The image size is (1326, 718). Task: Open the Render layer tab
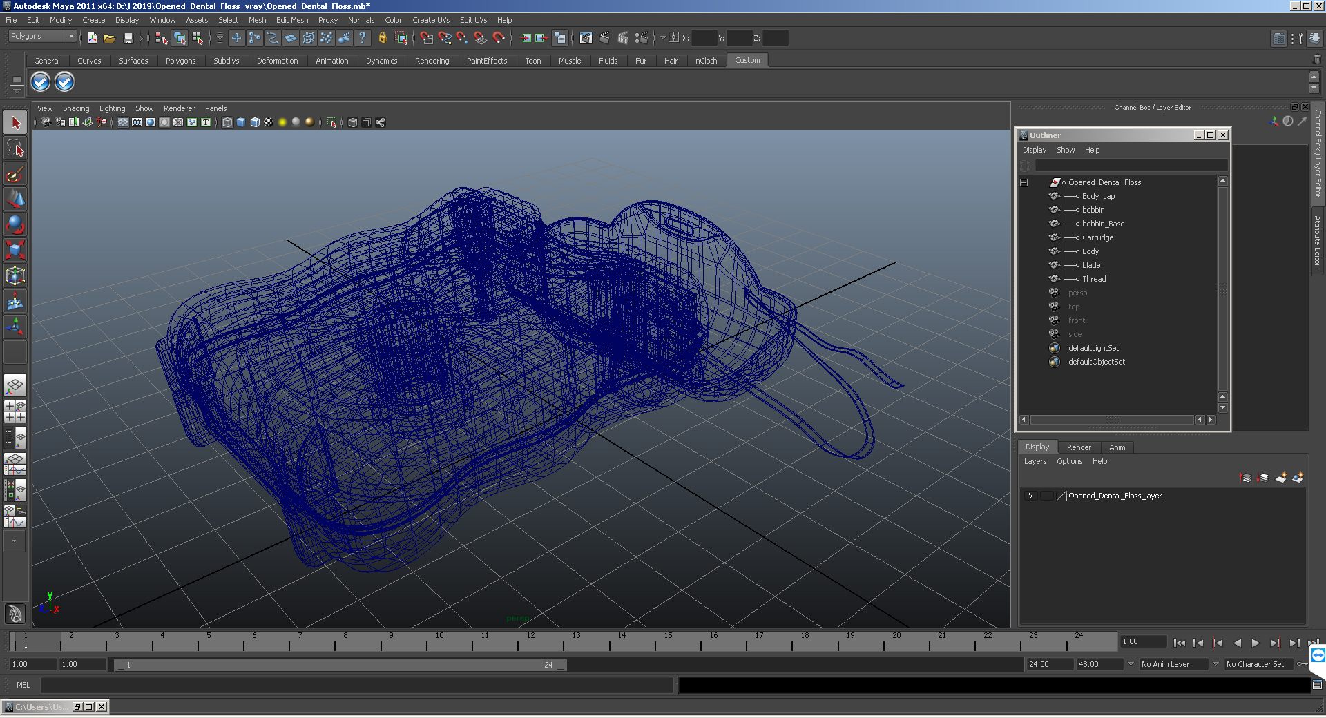[x=1079, y=447]
